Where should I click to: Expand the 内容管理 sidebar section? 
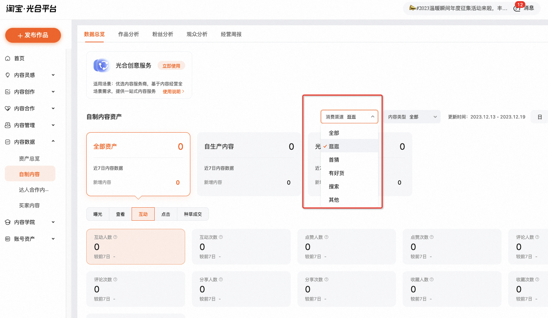tap(53, 125)
